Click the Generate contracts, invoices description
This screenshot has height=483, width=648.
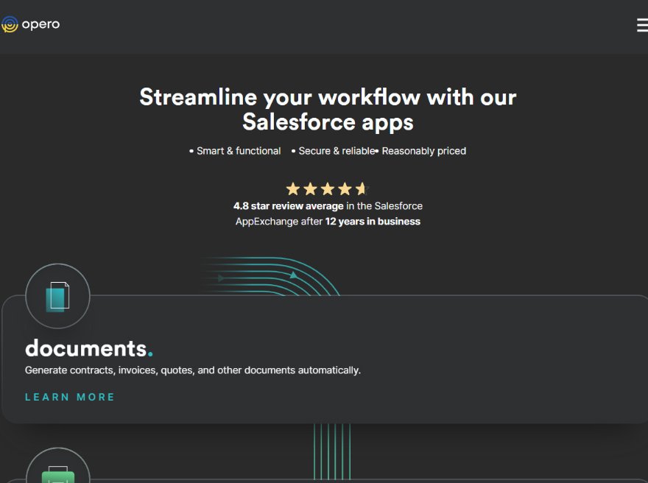(x=193, y=370)
